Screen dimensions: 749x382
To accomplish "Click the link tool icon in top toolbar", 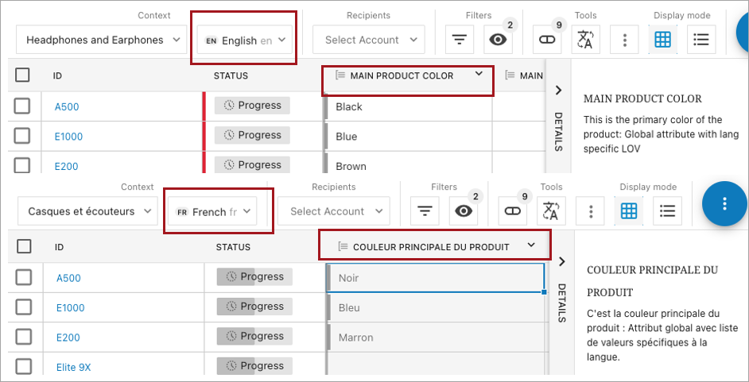I will (x=546, y=39).
